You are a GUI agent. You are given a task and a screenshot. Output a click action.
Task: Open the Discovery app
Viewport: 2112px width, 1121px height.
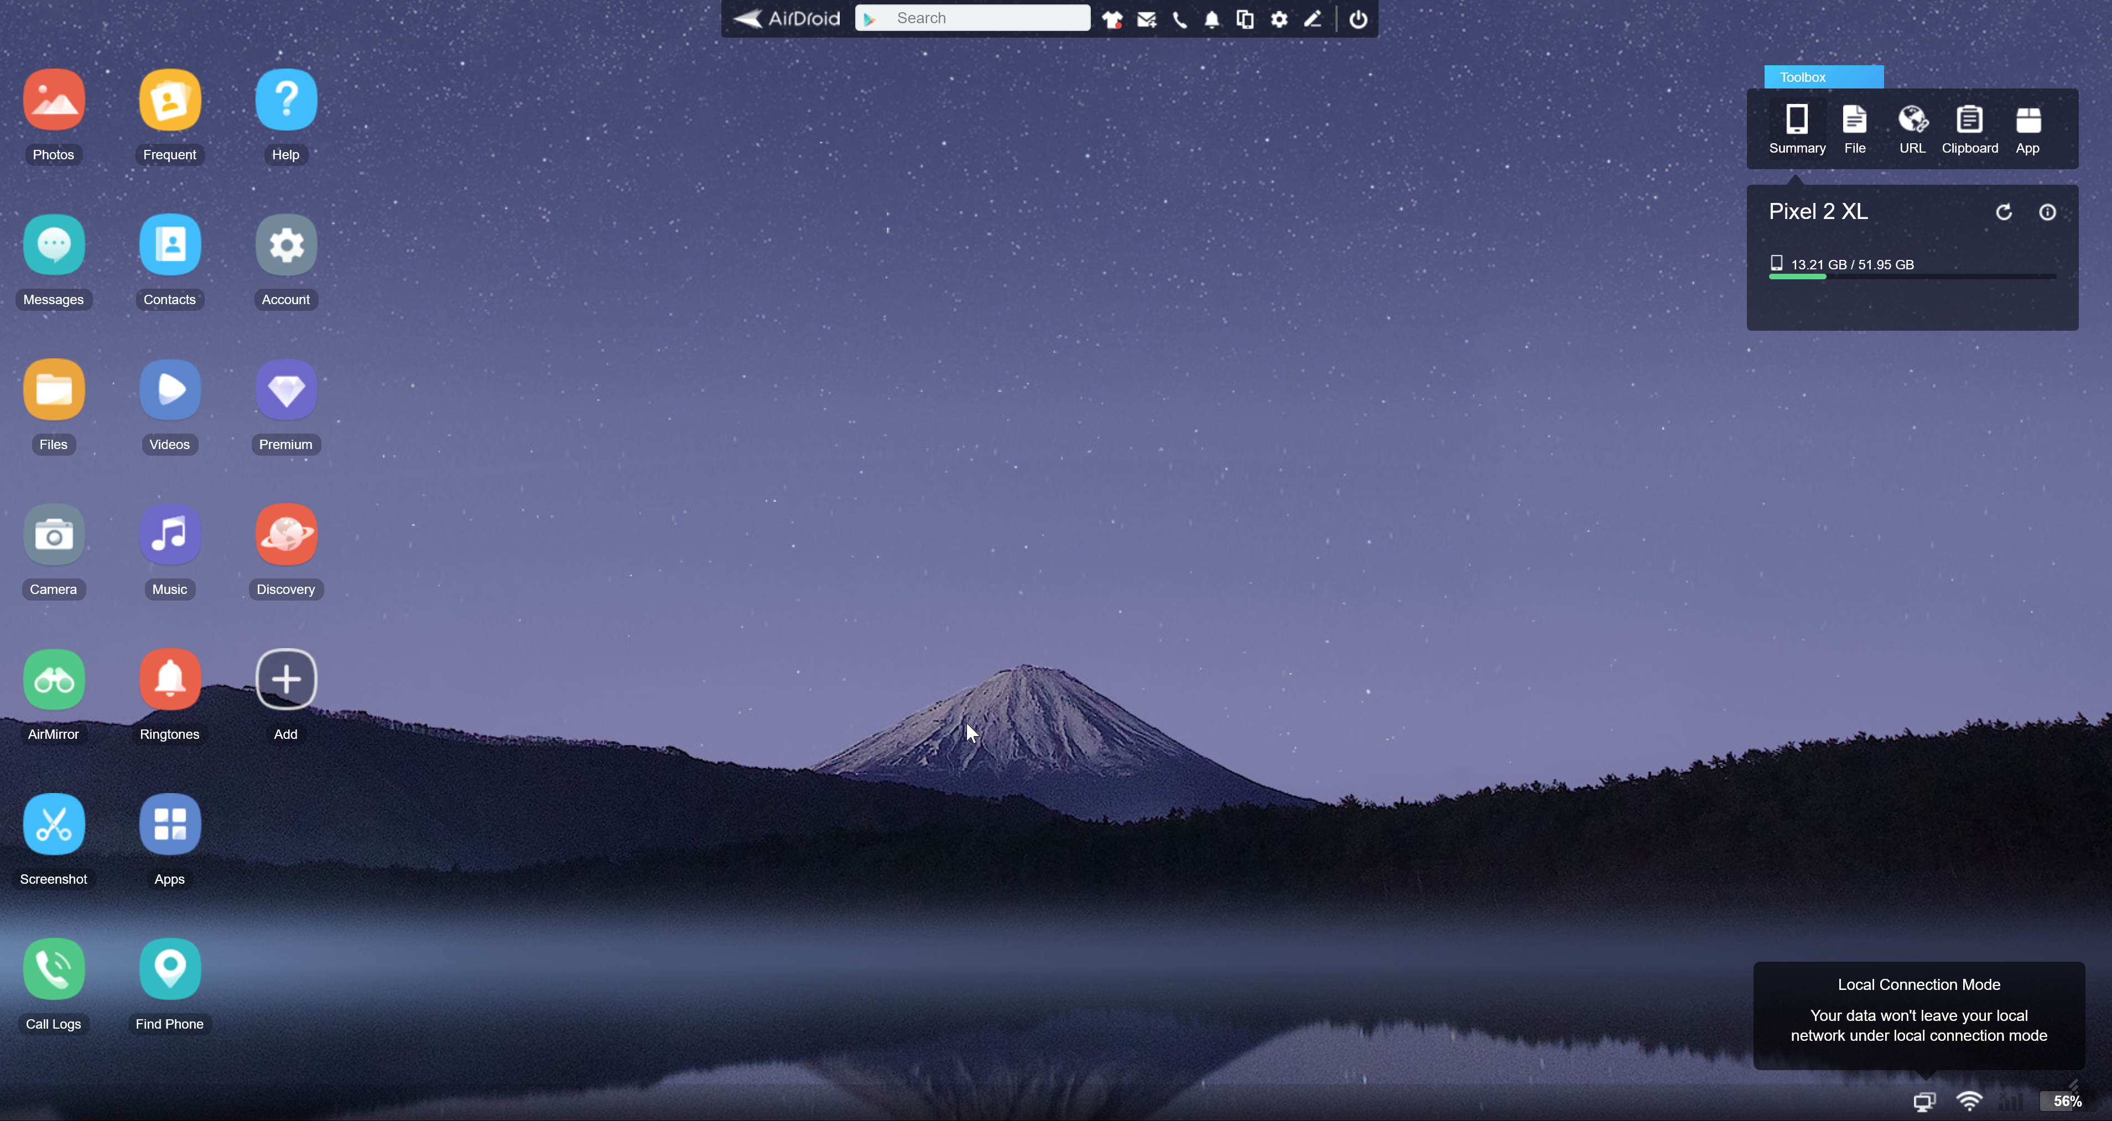point(285,535)
